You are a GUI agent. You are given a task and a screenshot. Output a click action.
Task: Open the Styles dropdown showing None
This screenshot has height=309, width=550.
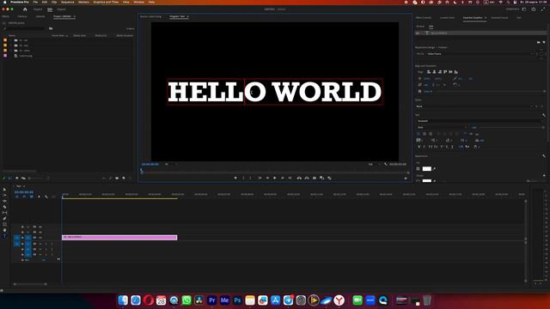tap(474, 106)
